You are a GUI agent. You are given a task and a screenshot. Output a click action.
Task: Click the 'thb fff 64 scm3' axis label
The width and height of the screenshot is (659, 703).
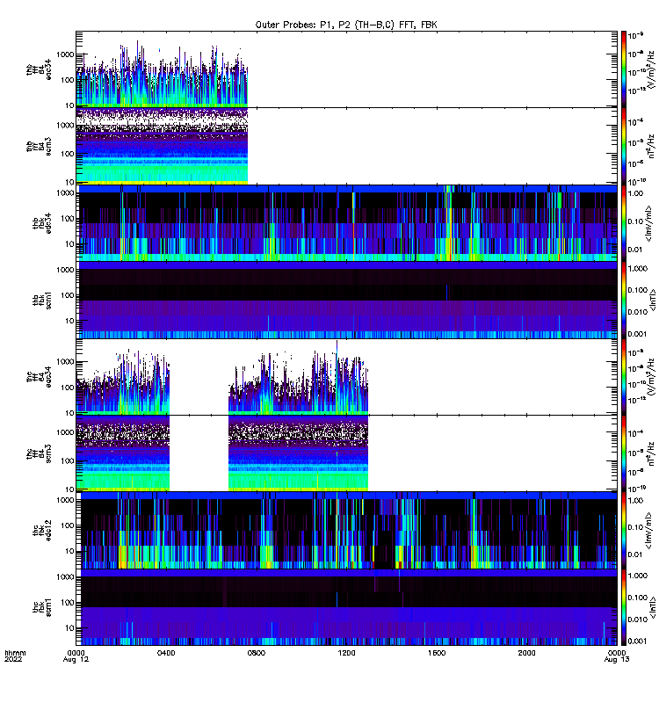(x=39, y=147)
